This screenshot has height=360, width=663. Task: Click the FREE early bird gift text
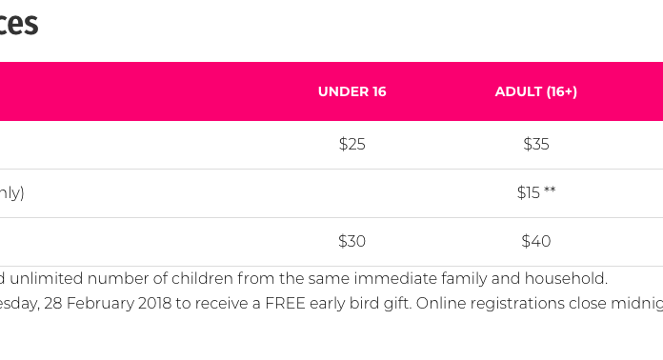(x=338, y=304)
